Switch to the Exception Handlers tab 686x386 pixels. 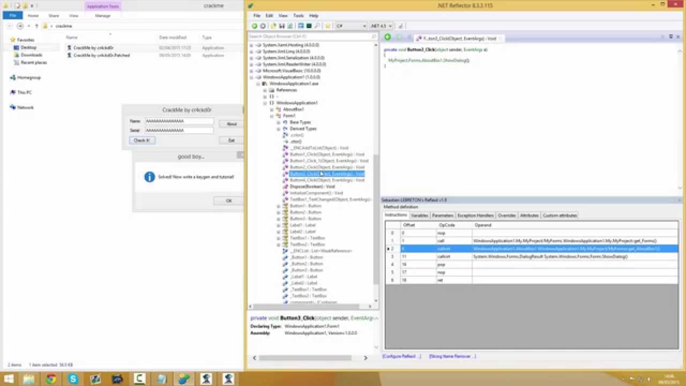[475, 216]
